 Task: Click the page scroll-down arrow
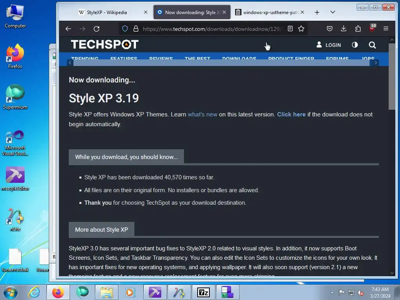pyautogui.click(x=392, y=273)
